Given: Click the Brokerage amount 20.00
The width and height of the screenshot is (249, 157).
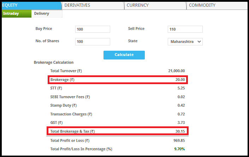Looking at the screenshot, I should pyautogui.click(x=180, y=80).
